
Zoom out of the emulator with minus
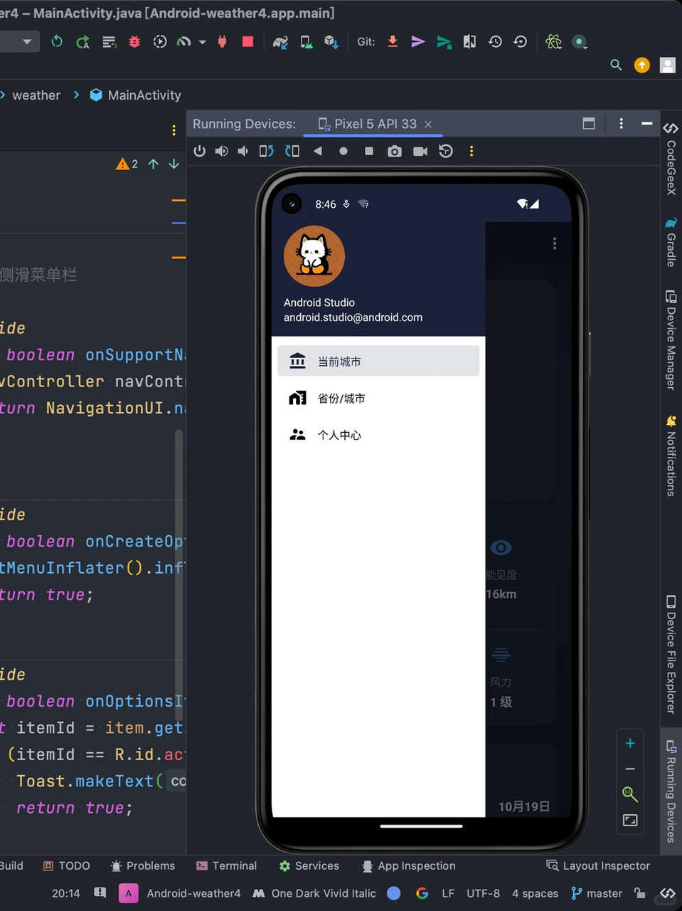(630, 769)
